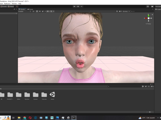161x120 pixels.
Task: Toggle pivot mode via the Center button
Action: (4, 6)
